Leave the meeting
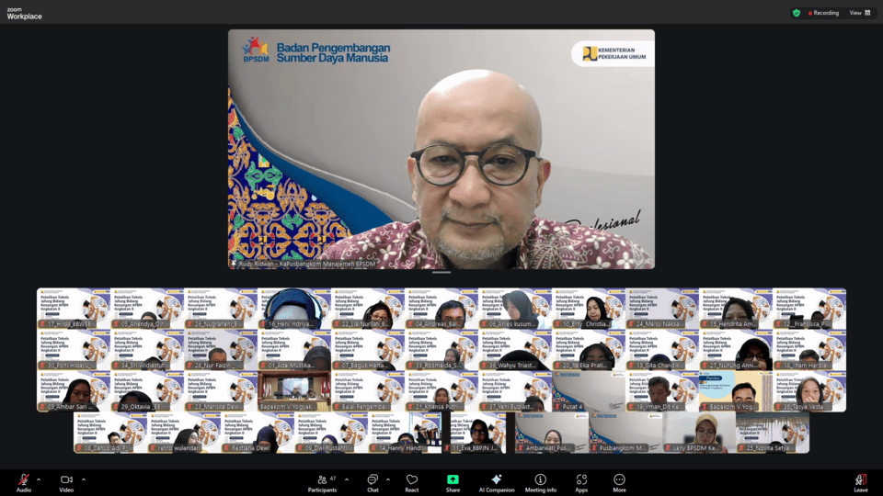Viewport: 883px width, 496px height. 860,481
